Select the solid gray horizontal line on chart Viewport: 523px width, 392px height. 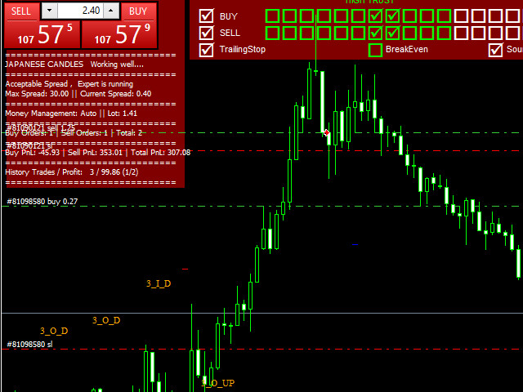click(262, 314)
